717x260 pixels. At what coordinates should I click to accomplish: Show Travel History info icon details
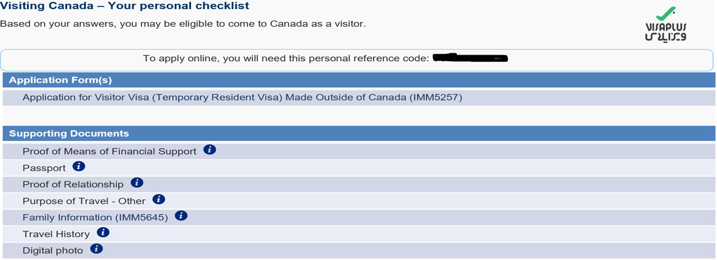pos(103,232)
